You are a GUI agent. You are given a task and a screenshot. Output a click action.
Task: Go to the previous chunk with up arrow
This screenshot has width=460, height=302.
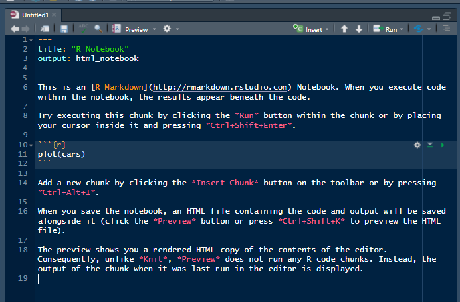point(344,29)
